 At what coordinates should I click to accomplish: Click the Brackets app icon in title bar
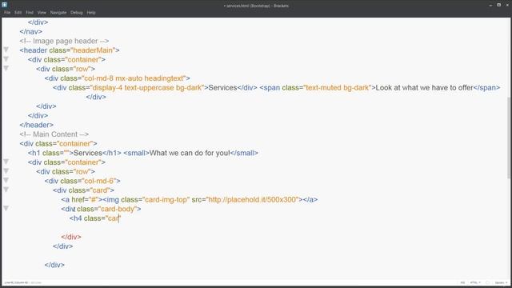point(4,5)
